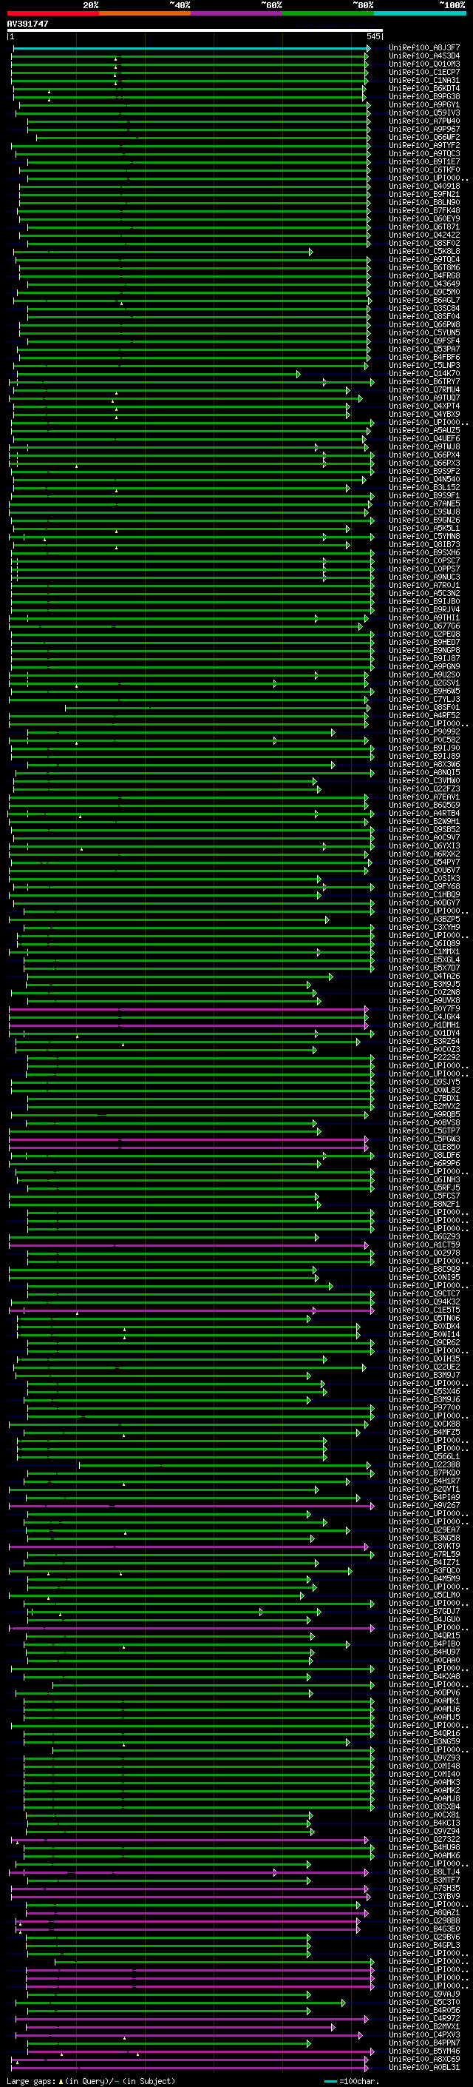The height and width of the screenshot is (2087, 473).
Task: Select hit UniRef100_A8QAZ1
Action: [x=423, y=1913]
